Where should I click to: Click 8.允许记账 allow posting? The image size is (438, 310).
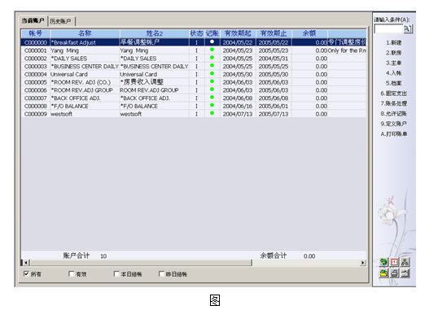(x=393, y=114)
